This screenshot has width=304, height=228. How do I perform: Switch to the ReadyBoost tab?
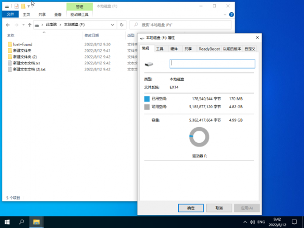(209, 49)
